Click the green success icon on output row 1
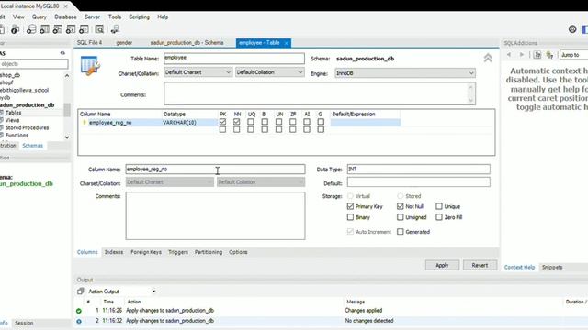 [79, 311]
